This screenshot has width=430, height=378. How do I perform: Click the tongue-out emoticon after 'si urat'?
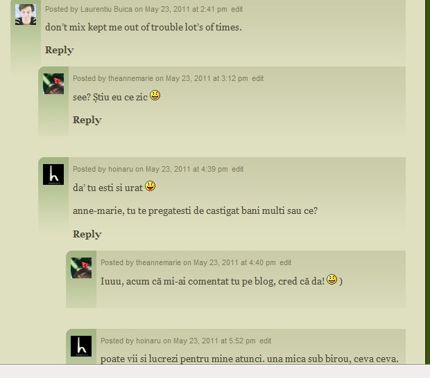[150, 186]
